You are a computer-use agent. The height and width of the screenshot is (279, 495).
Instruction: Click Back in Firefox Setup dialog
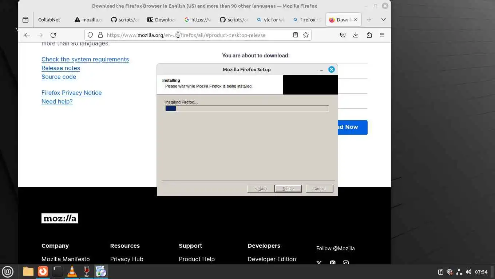261,189
